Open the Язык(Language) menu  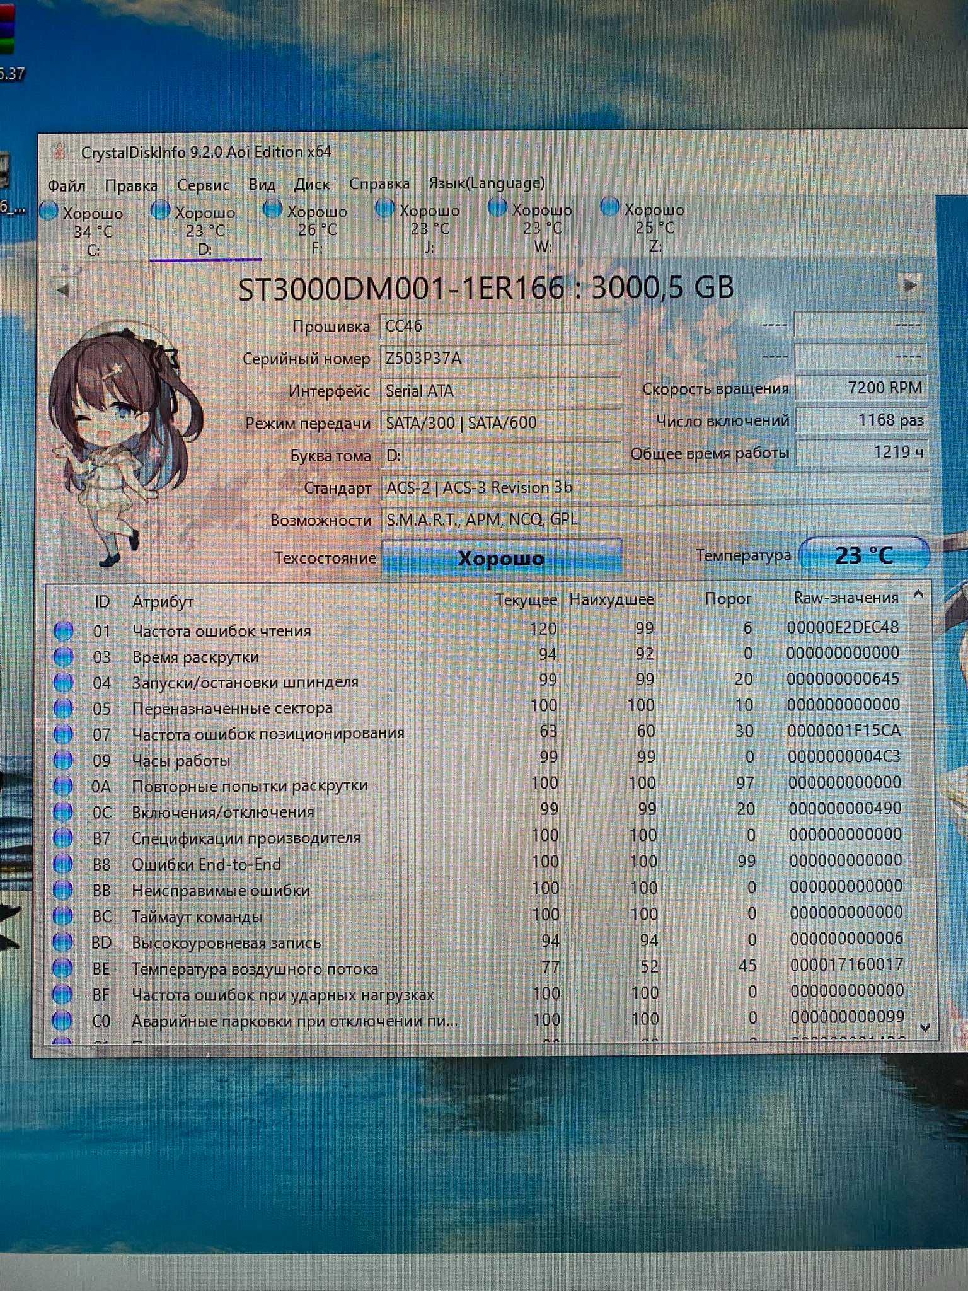[x=487, y=183]
